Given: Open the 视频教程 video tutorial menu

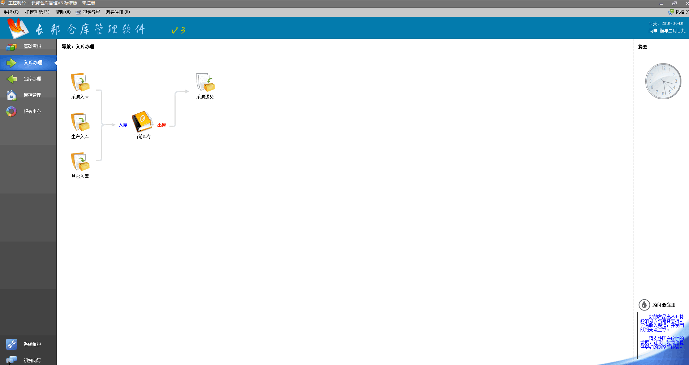Looking at the screenshot, I should coord(88,12).
